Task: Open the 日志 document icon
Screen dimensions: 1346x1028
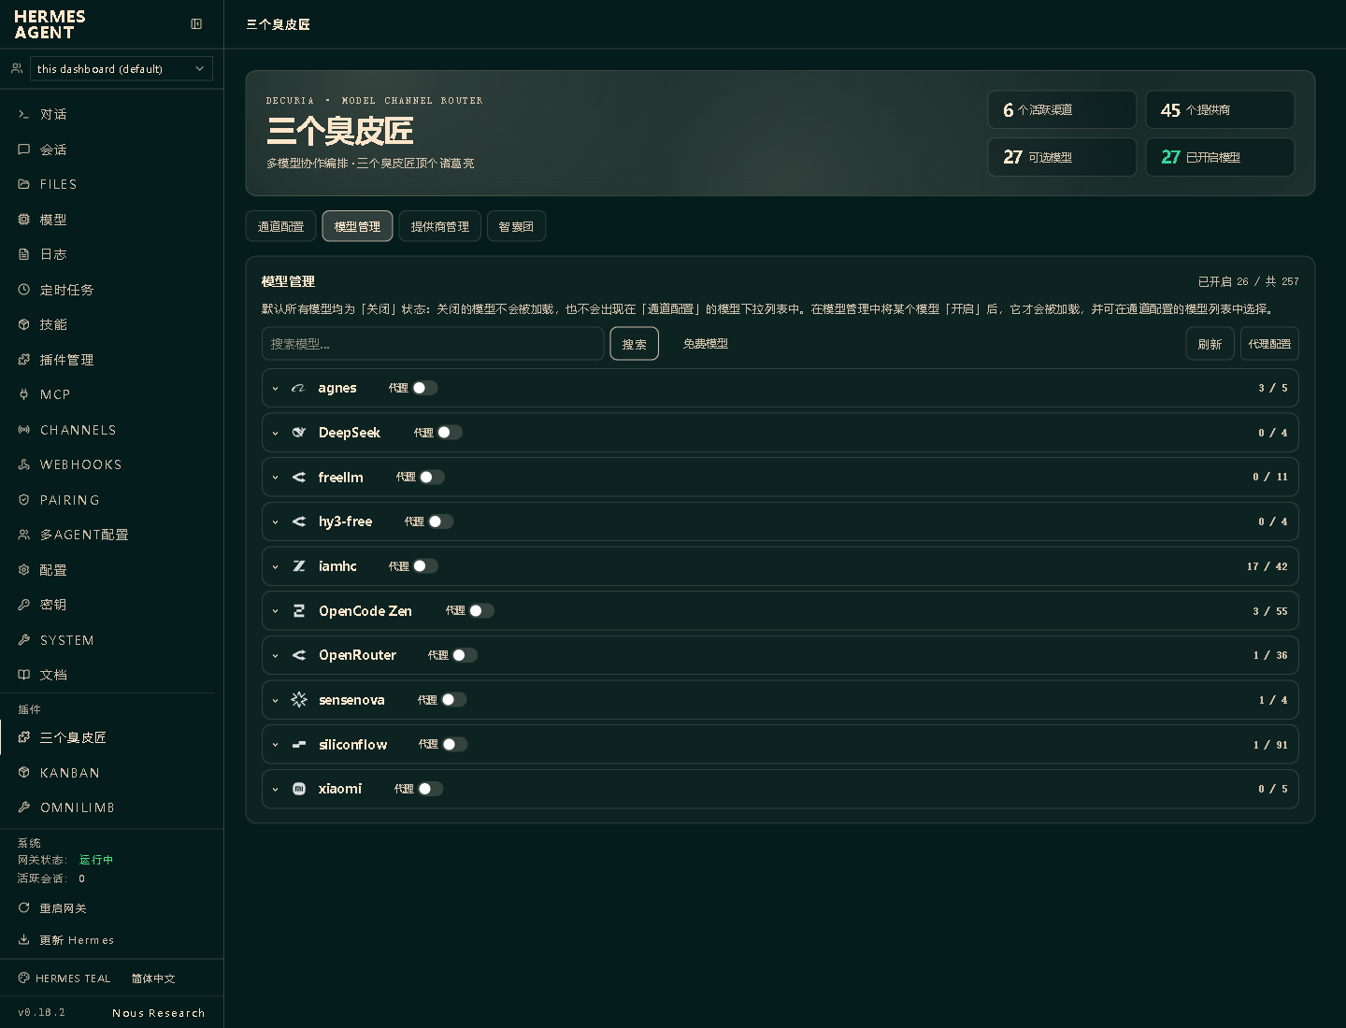Action: pos(24,254)
